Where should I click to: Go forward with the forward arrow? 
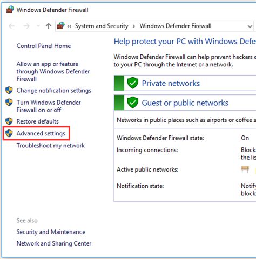26,26
